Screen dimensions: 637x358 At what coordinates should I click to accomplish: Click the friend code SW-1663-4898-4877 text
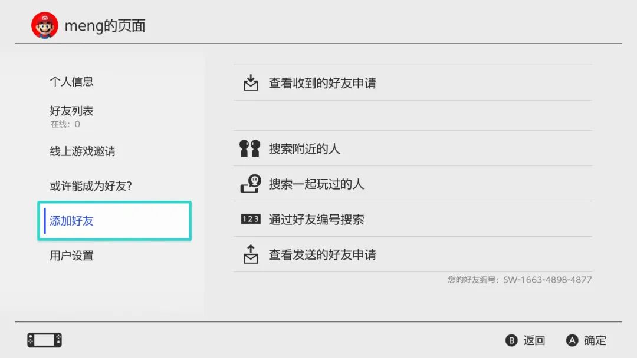click(547, 280)
